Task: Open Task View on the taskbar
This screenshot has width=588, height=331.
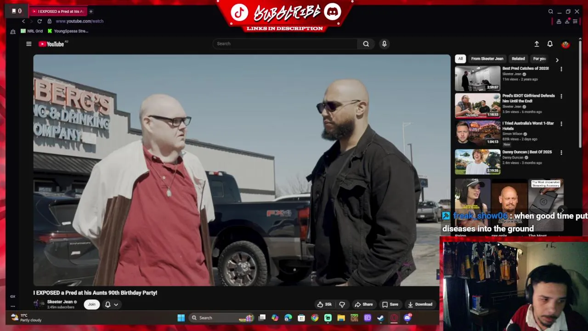Action: pyautogui.click(x=262, y=318)
